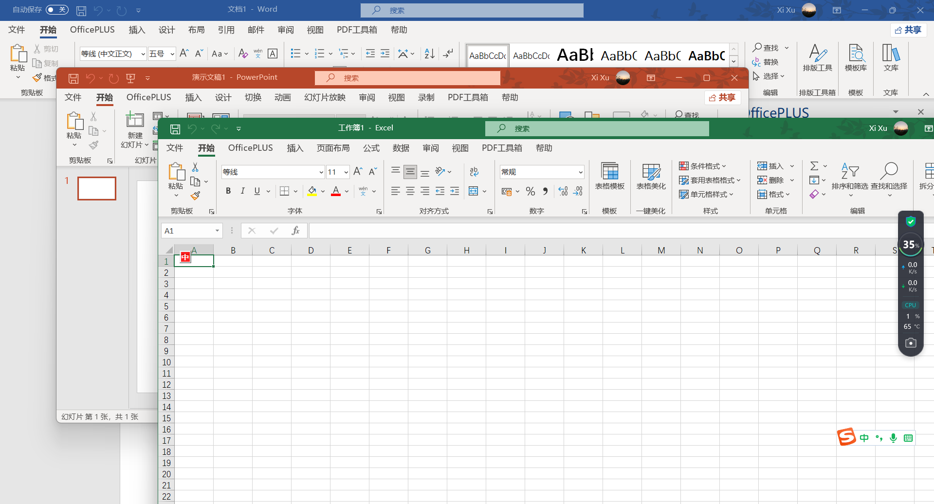
Task: Open Excel's 公式 Formulas tab
Action: [x=371, y=148]
